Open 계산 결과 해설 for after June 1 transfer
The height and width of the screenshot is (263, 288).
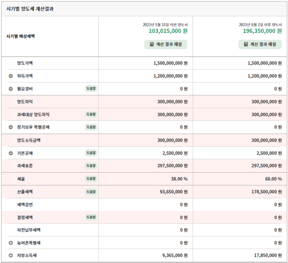[260, 45]
